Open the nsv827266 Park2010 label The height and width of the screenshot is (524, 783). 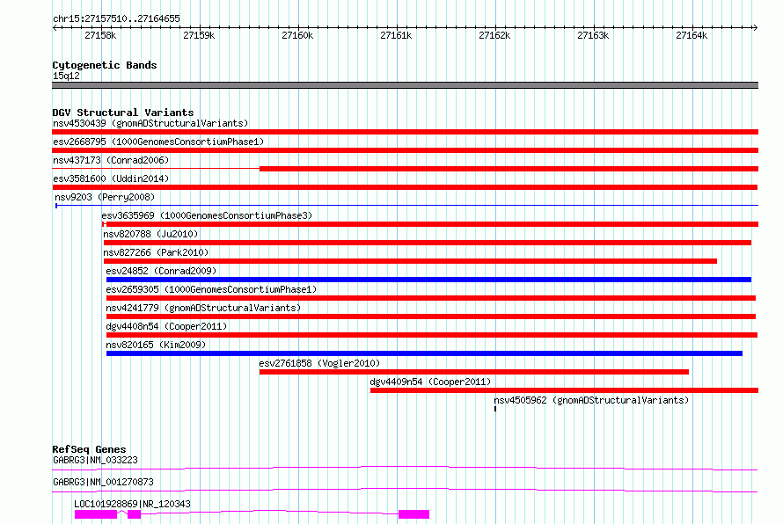point(156,252)
